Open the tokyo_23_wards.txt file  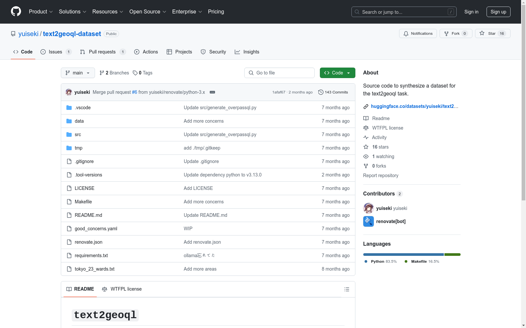pos(95,269)
